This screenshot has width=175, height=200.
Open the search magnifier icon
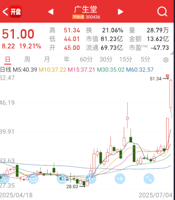162,12
